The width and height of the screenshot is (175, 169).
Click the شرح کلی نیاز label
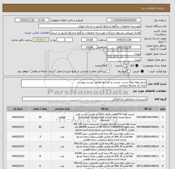(157, 84)
